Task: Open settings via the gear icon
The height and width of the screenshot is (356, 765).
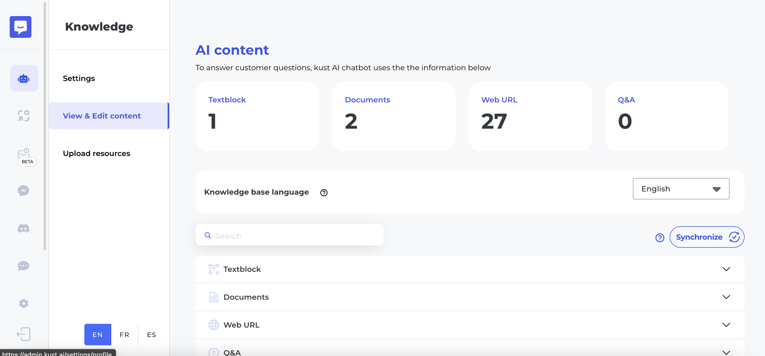Action: (23, 303)
